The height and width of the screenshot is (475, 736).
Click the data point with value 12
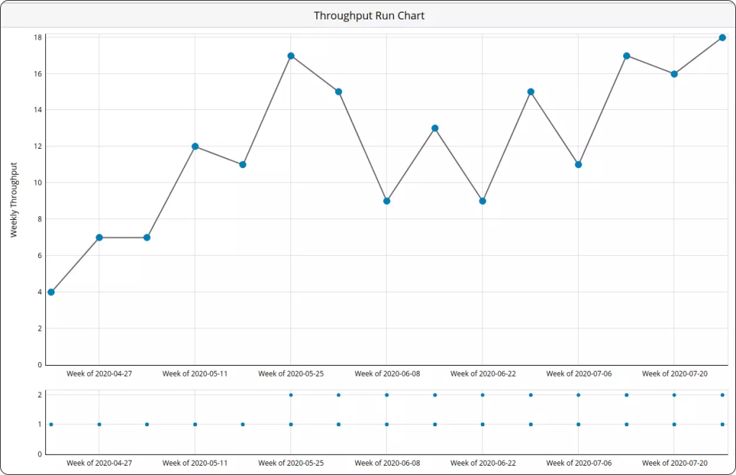195,147
